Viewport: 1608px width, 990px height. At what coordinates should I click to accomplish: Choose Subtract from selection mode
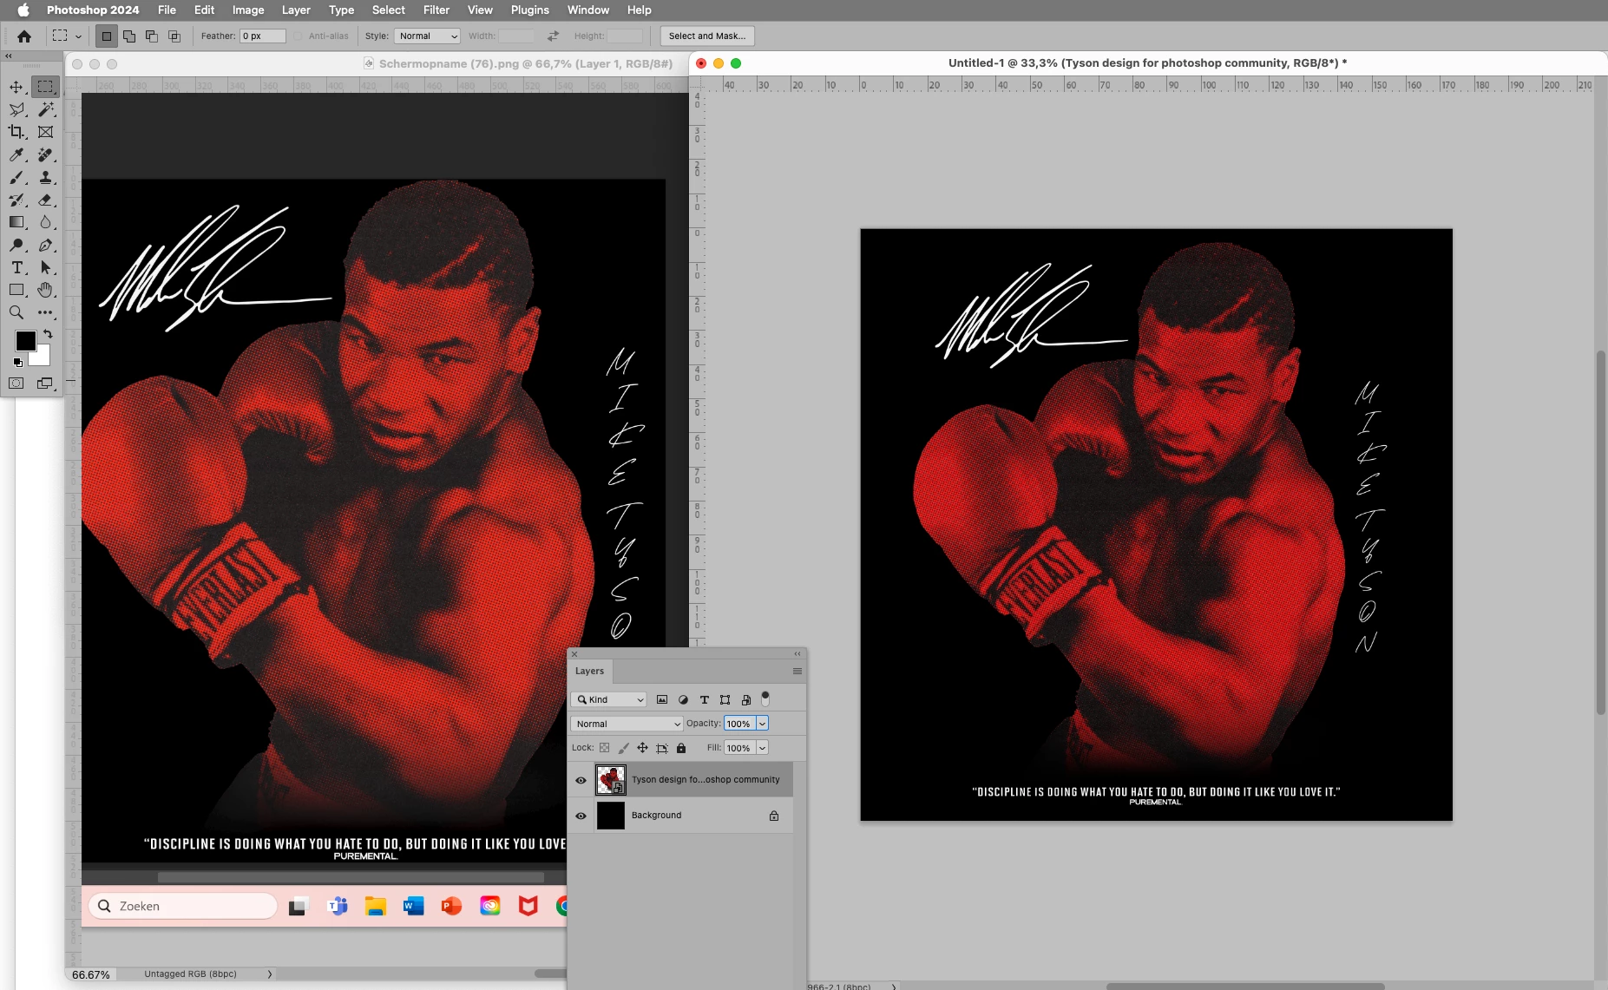152,36
